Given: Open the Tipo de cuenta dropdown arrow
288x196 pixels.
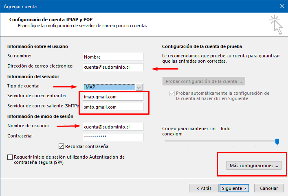Looking at the screenshot, I should coord(139,87).
